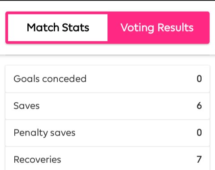Click blank space between tab switcher and stats list

(x=107, y=61)
